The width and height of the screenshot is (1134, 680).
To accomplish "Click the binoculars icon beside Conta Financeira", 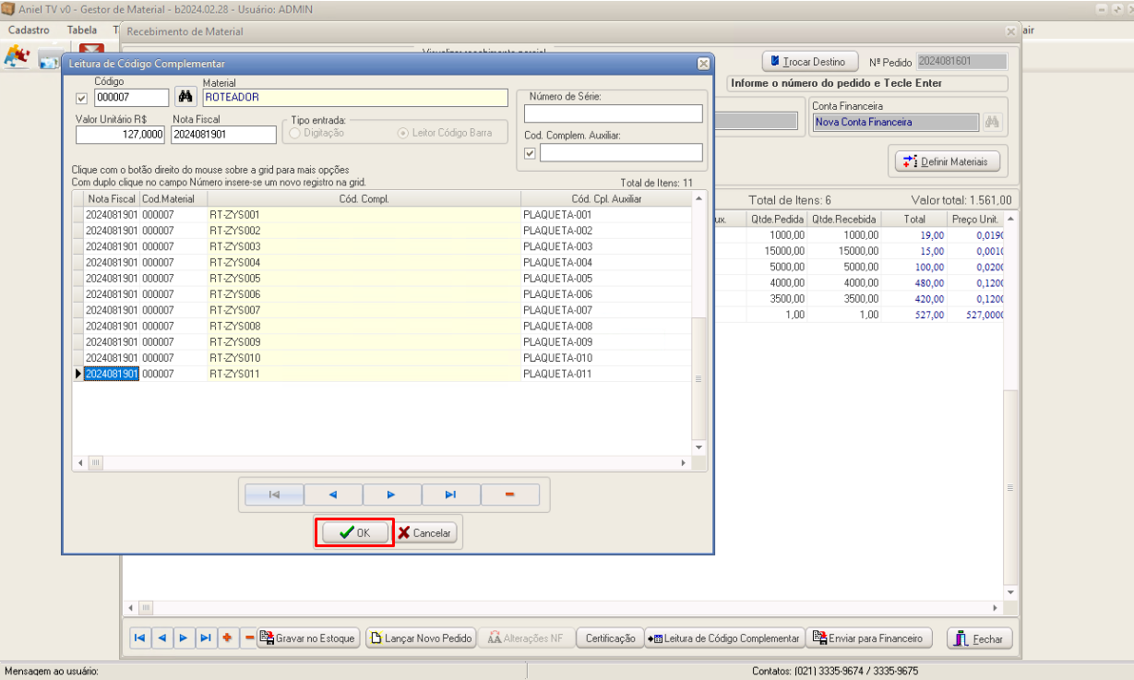I will tap(993, 122).
